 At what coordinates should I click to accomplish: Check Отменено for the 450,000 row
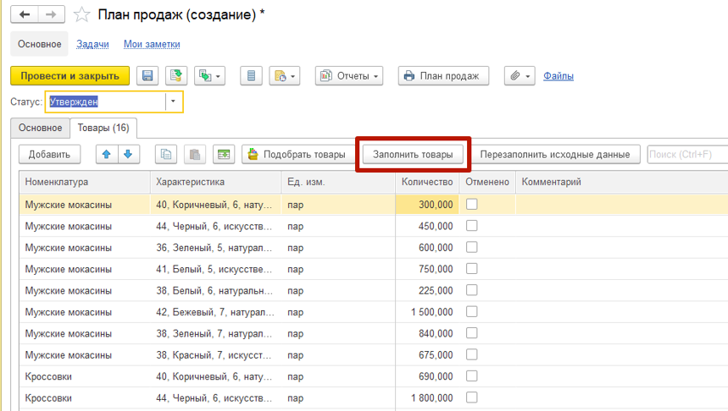472,226
